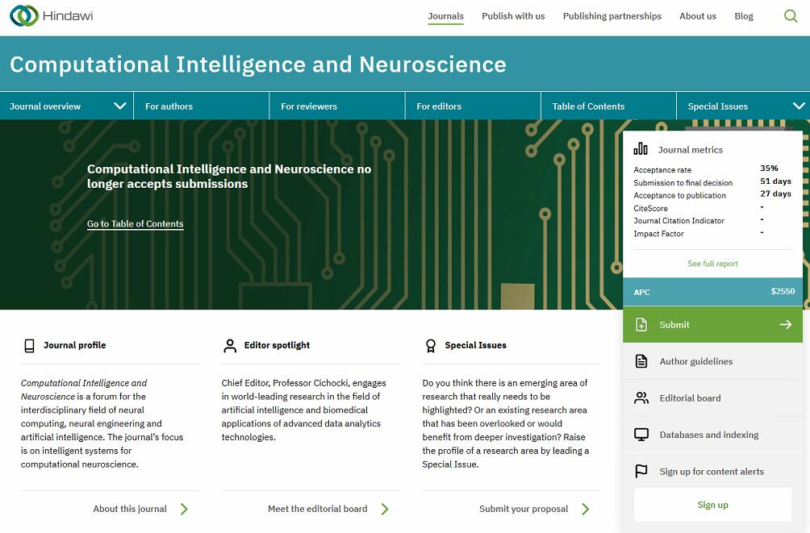Click the content alerts flag icon
Viewport: 810px width, 533px height.
pyautogui.click(x=641, y=472)
